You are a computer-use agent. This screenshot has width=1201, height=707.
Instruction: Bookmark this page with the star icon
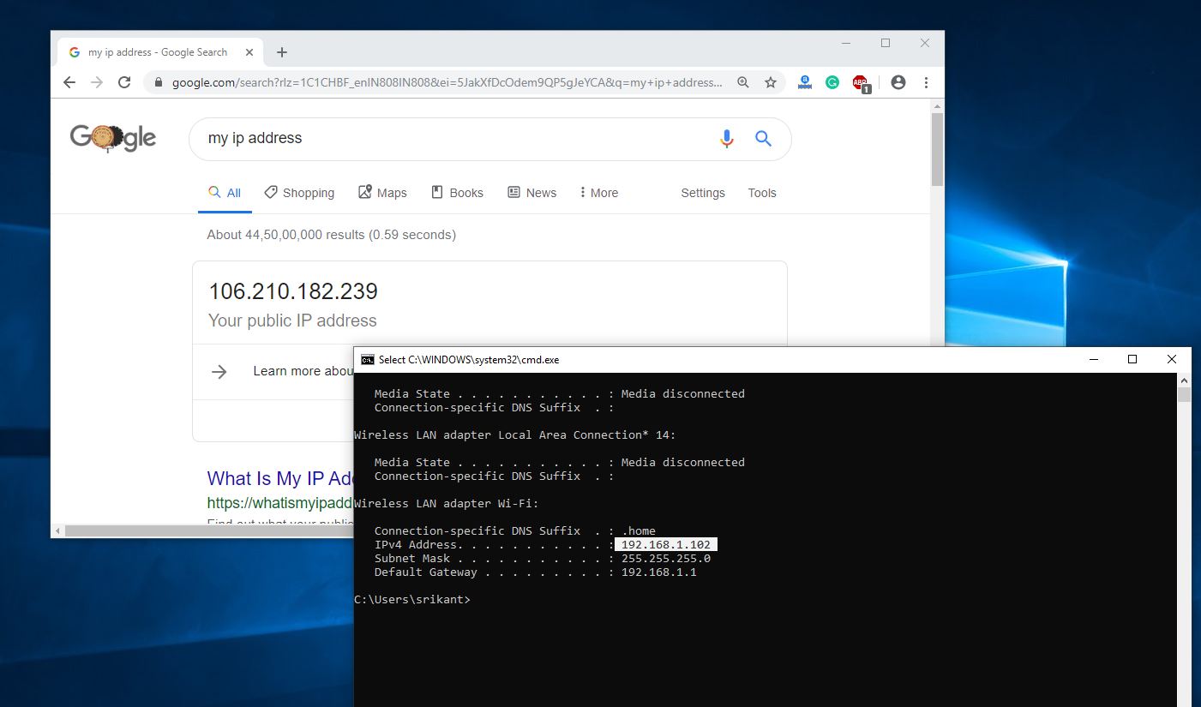771,82
